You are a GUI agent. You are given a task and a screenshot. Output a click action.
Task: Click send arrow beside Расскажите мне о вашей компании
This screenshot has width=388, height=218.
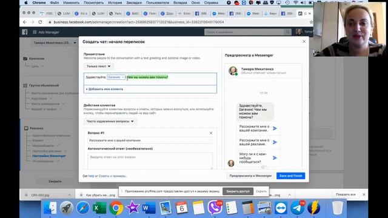[275, 128]
